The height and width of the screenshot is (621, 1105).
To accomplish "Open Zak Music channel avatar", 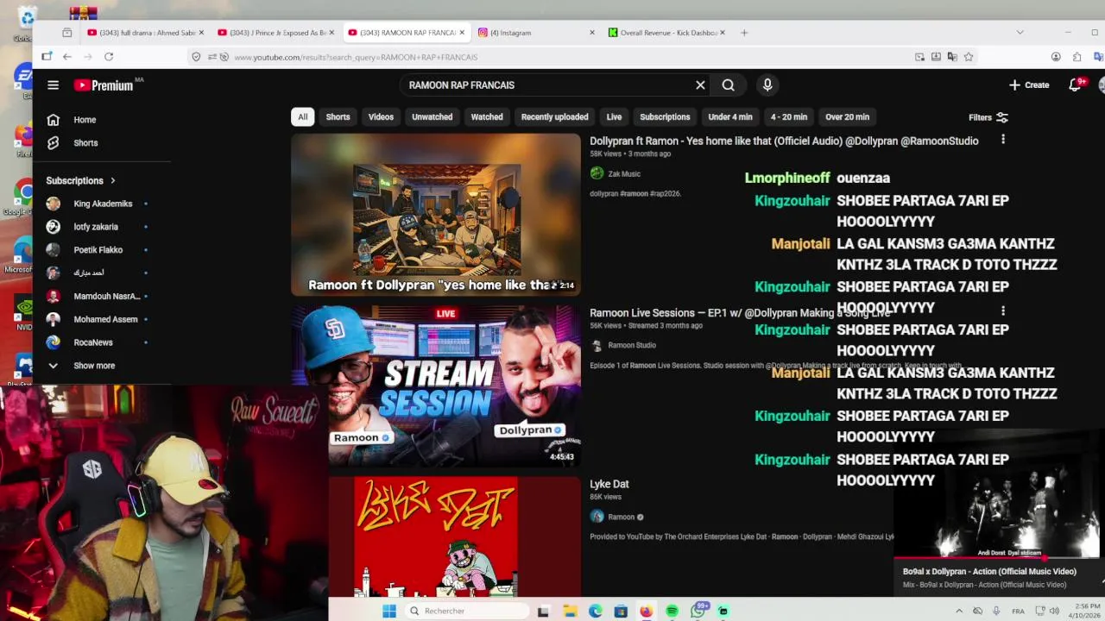I will coord(597,173).
